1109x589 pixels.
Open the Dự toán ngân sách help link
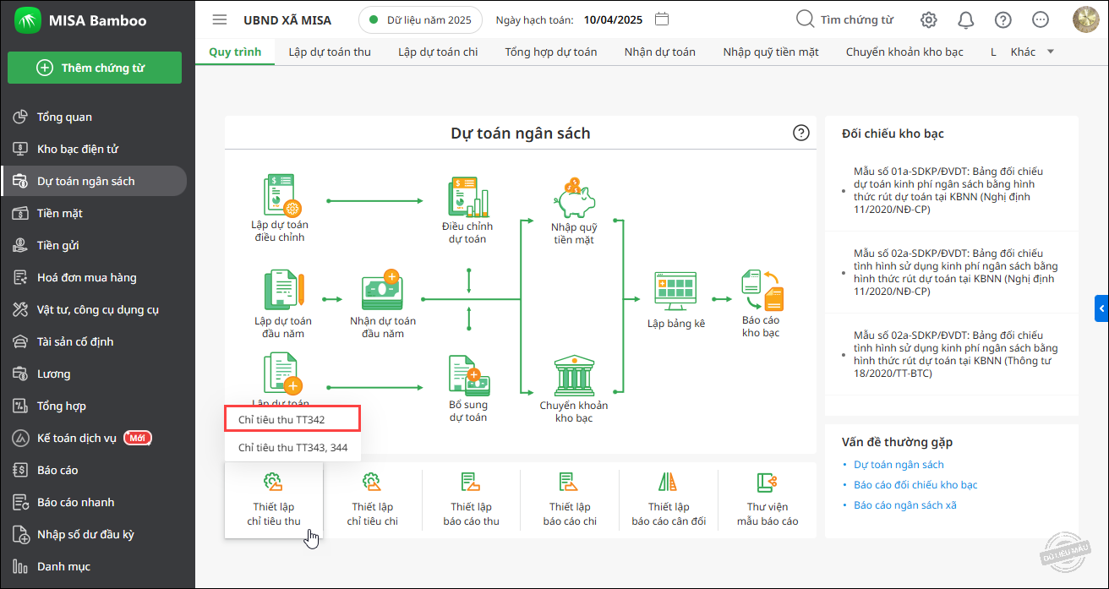[x=899, y=464]
